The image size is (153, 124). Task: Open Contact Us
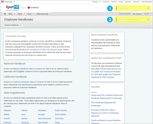click(136, 2)
